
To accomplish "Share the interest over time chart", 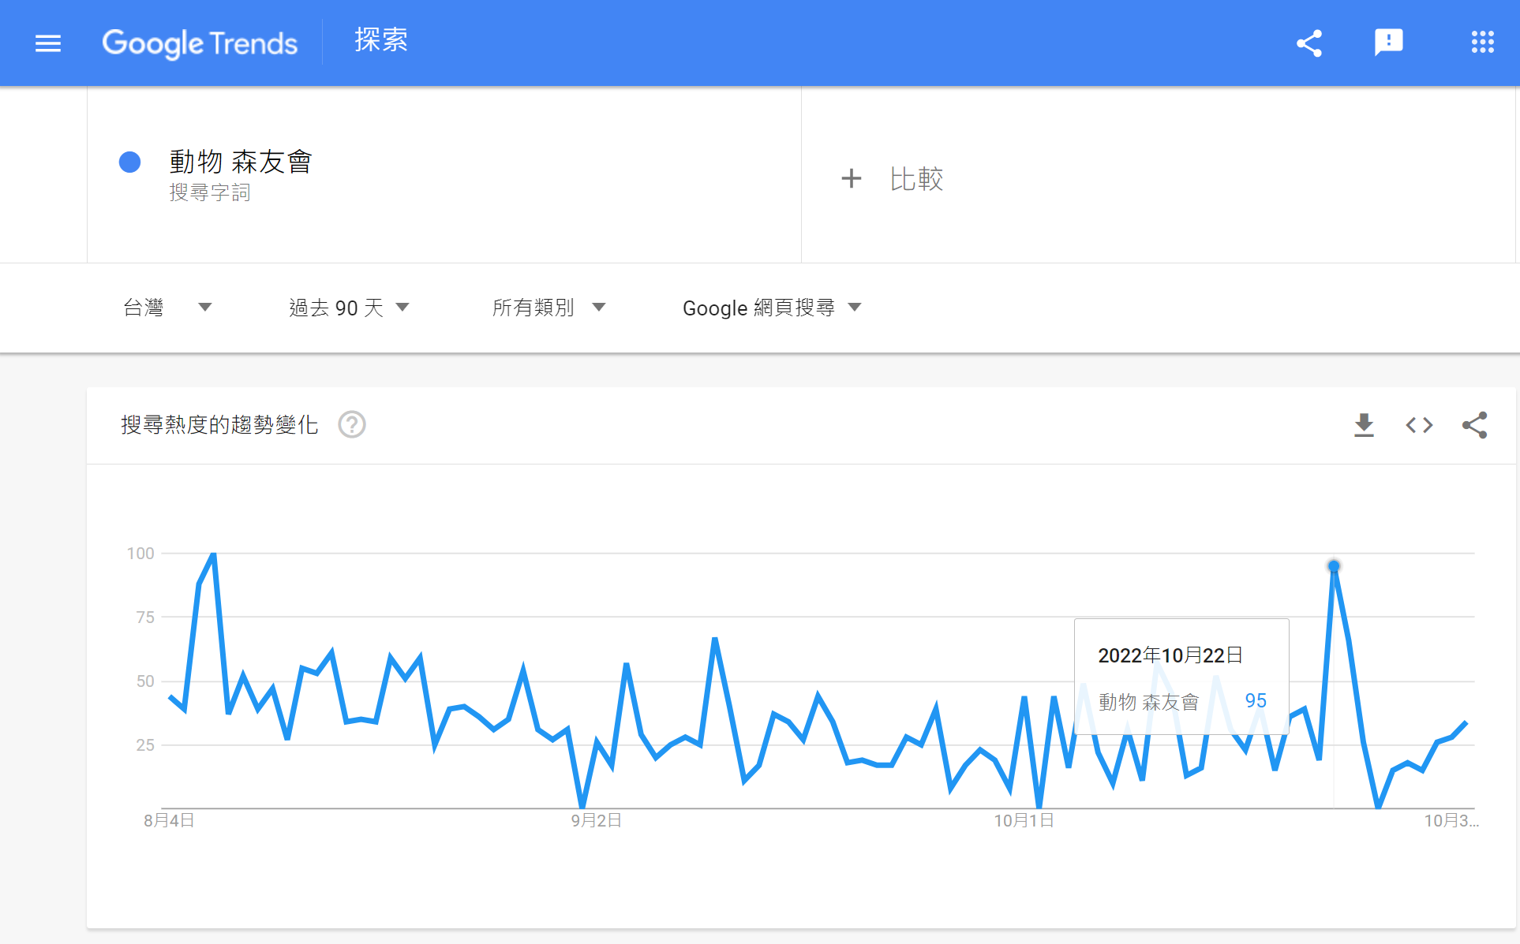I will (1474, 425).
